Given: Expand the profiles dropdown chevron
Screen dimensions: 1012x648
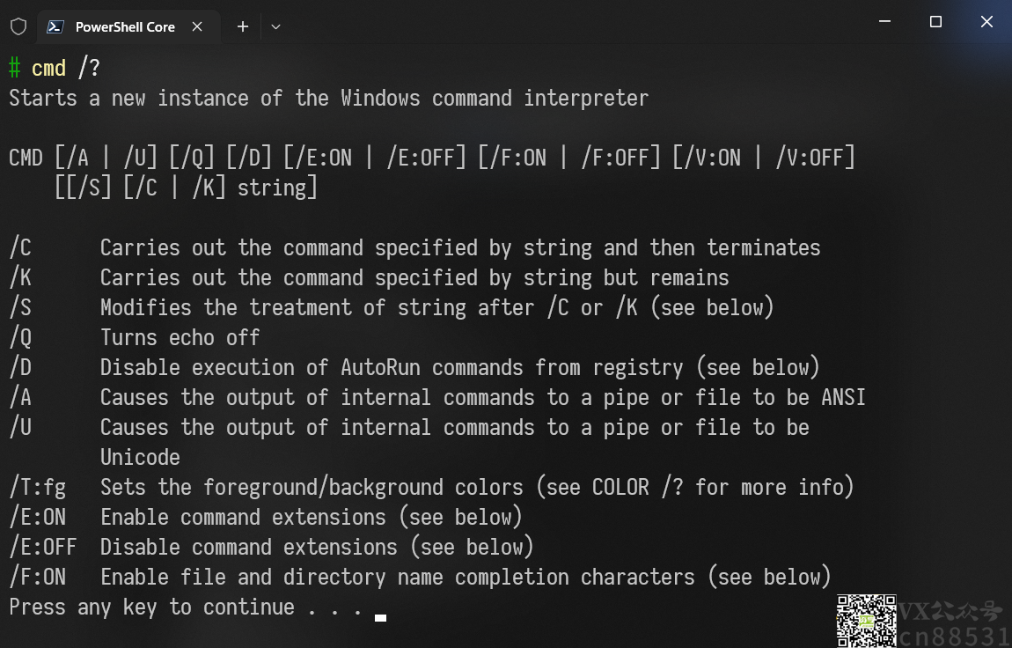Looking at the screenshot, I should coord(275,26).
